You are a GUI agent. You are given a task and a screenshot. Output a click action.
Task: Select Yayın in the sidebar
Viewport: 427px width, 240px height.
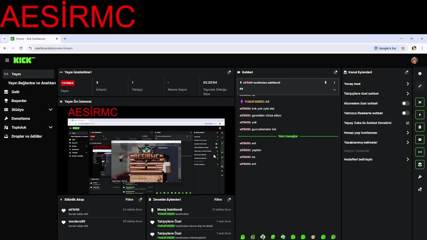pyautogui.click(x=28, y=74)
